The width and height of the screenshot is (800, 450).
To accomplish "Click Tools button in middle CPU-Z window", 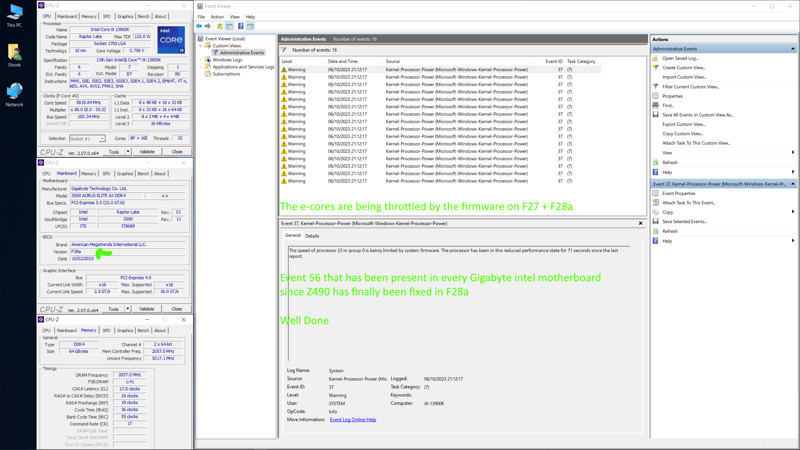I will pyautogui.click(x=113, y=309).
